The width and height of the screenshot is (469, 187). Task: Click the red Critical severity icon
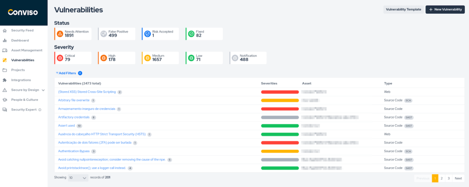click(60, 58)
